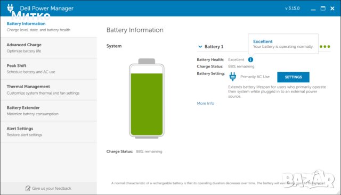This screenshot has height=195, width=341.
Task: Click 'Schedule battery and AC use' subtitle
Action: pos(31,72)
